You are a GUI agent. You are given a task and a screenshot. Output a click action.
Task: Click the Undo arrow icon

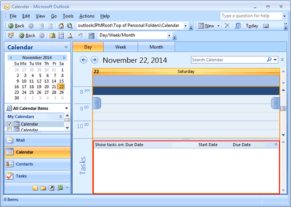[81, 35]
